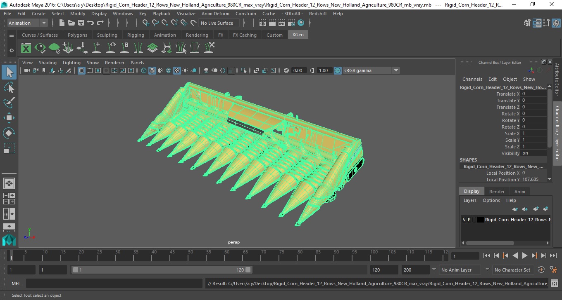Click the XGen delete guides X icon
This screenshot has height=300, width=562.
[x=209, y=48]
